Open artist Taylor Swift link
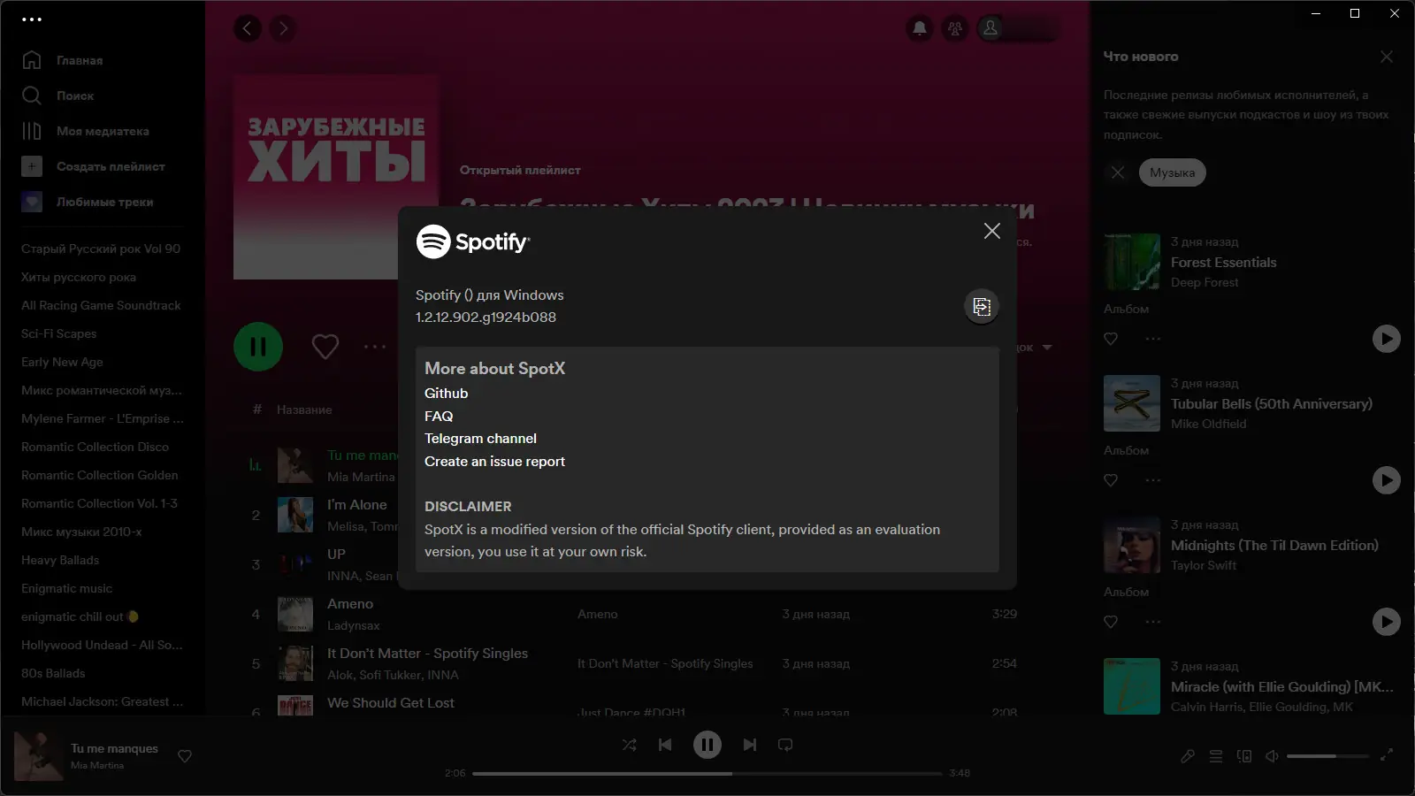Image resolution: width=1415 pixels, height=796 pixels. pos(1204,565)
